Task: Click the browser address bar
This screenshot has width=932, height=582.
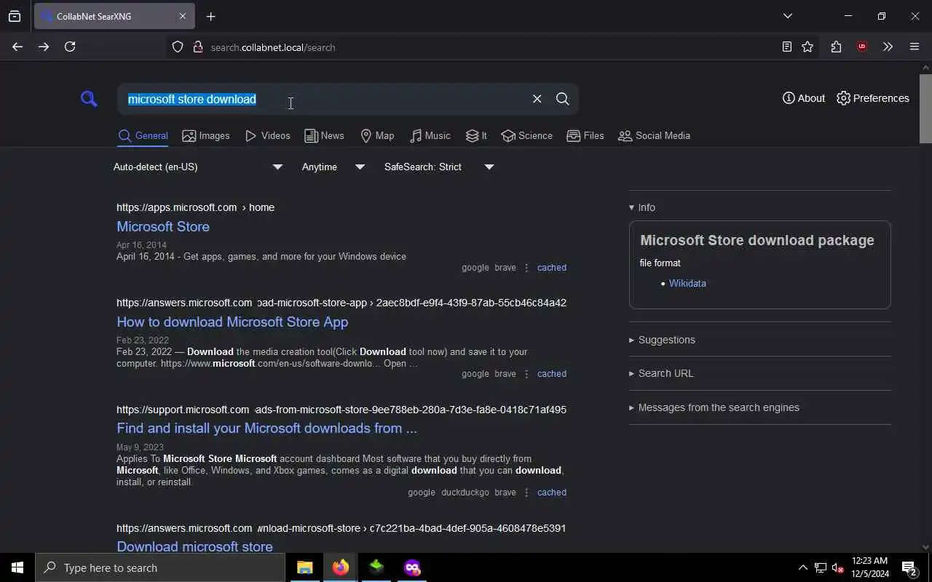Action: click(481, 47)
